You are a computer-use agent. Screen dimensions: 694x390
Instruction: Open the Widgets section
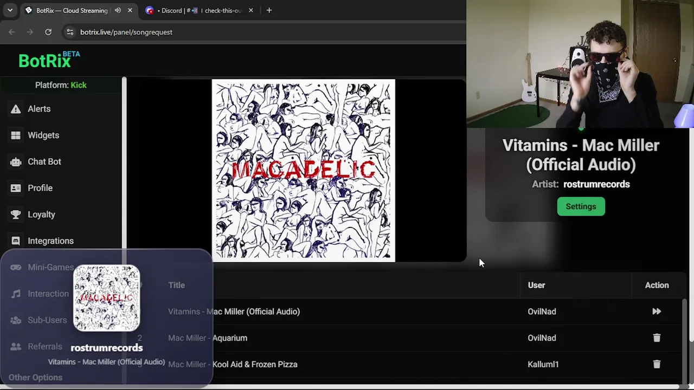[x=43, y=135]
